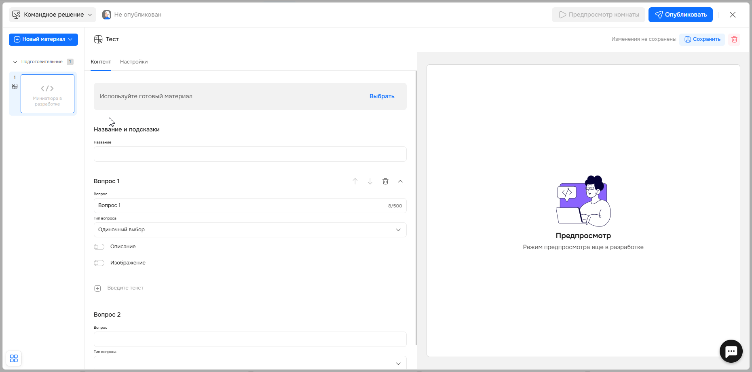Collapse the Подготовительные group
Viewport: 752px width, 372px height.
pyautogui.click(x=15, y=62)
